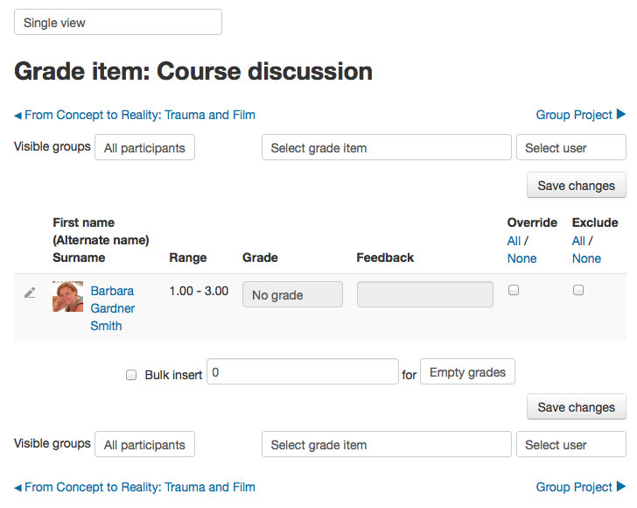
Task: Open the top All participants groups dropdown
Action: click(144, 148)
